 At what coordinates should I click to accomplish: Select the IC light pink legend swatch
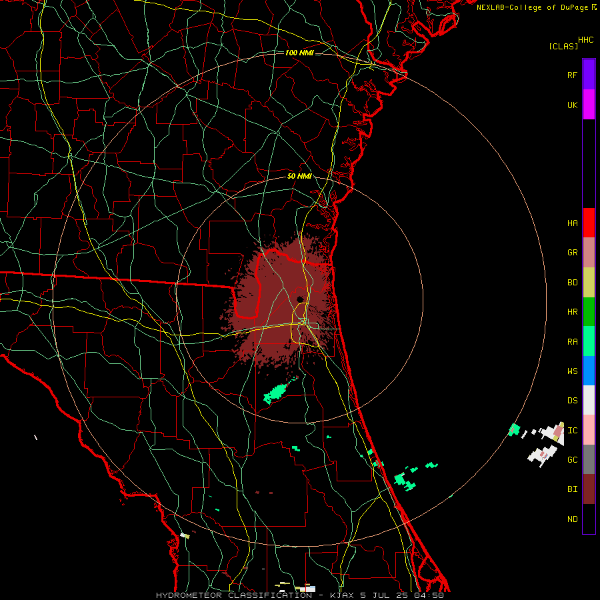[x=589, y=430]
